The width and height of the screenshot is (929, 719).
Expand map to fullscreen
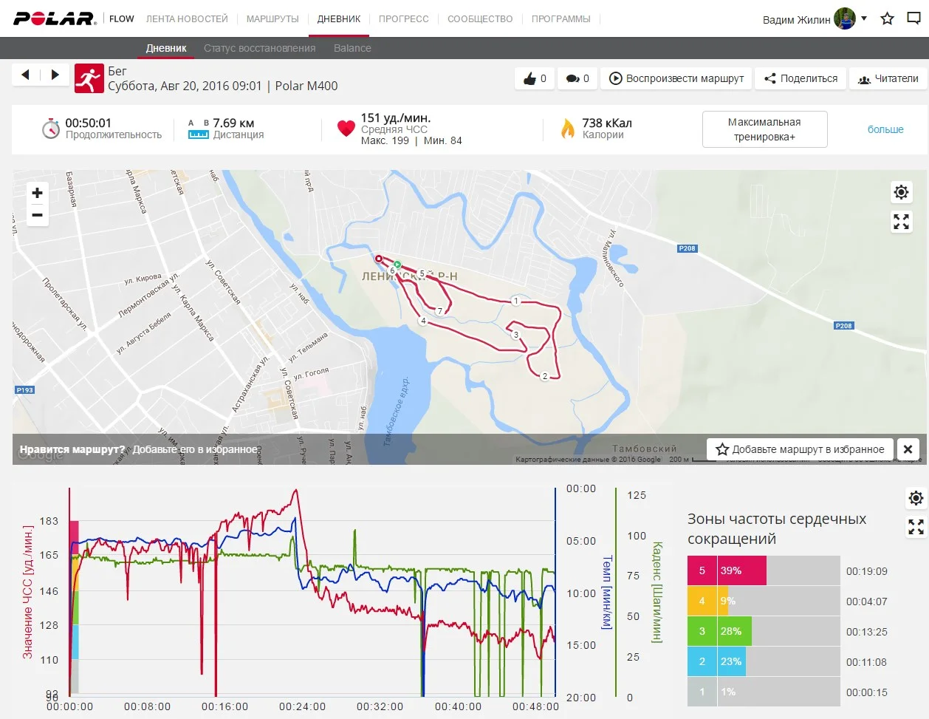point(901,222)
